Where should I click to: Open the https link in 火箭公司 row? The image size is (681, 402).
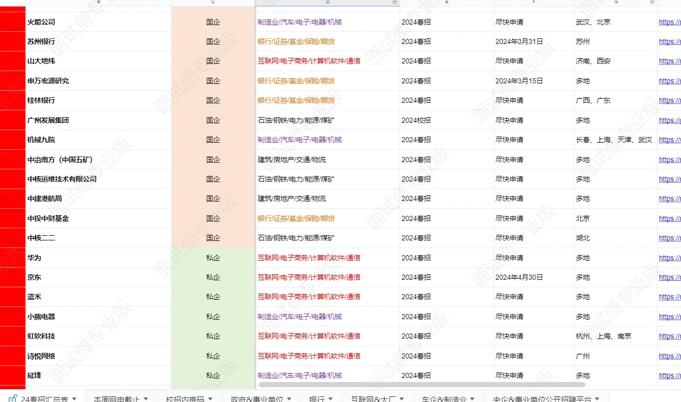670,22
